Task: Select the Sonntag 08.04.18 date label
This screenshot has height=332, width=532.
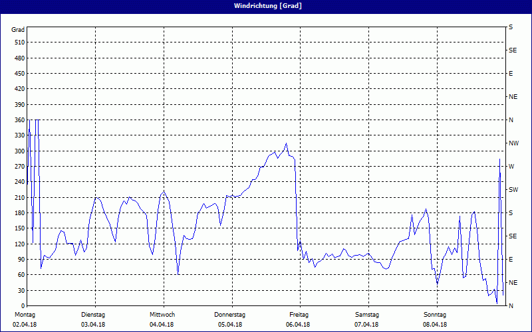Action: (435, 319)
